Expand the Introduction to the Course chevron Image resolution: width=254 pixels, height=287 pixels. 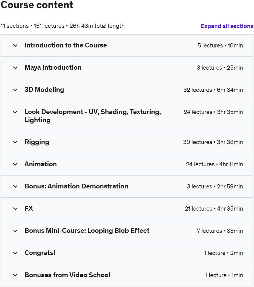coord(15,45)
